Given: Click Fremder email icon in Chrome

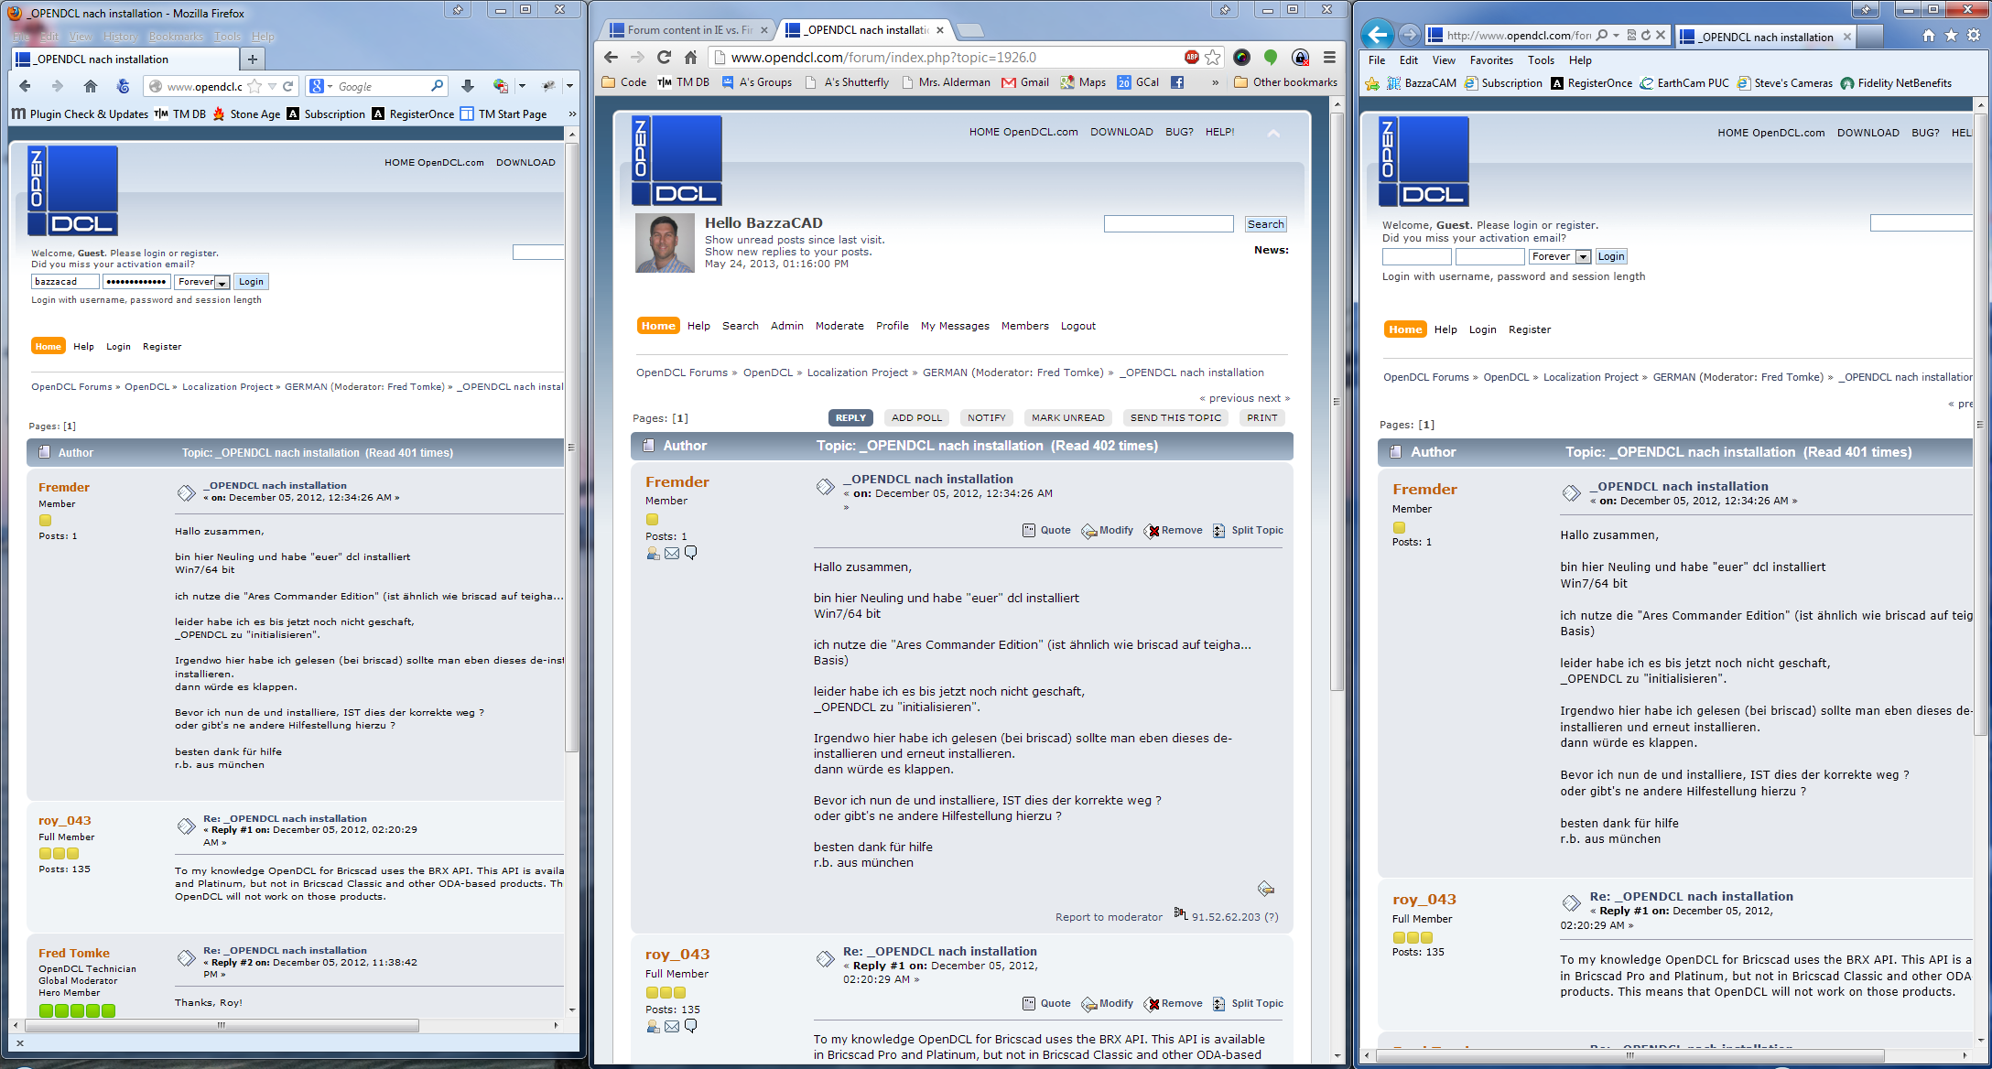Looking at the screenshot, I should coord(672,554).
